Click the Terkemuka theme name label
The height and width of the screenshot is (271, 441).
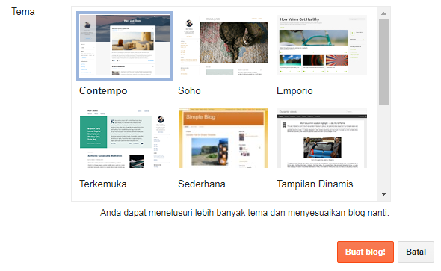tap(103, 184)
